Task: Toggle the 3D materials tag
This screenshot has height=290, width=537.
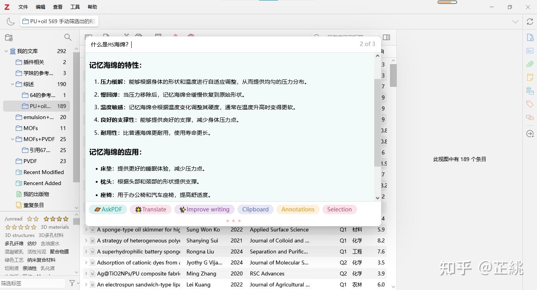Action: point(55,227)
